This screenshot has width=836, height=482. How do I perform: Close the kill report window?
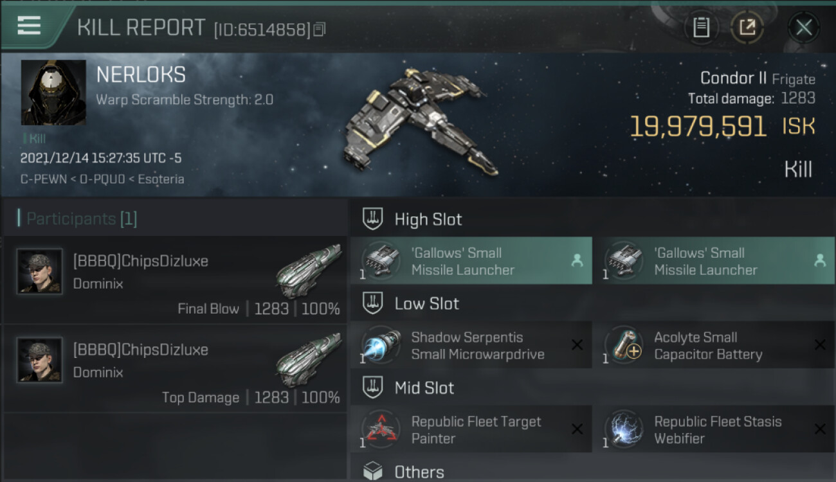point(804,28)
